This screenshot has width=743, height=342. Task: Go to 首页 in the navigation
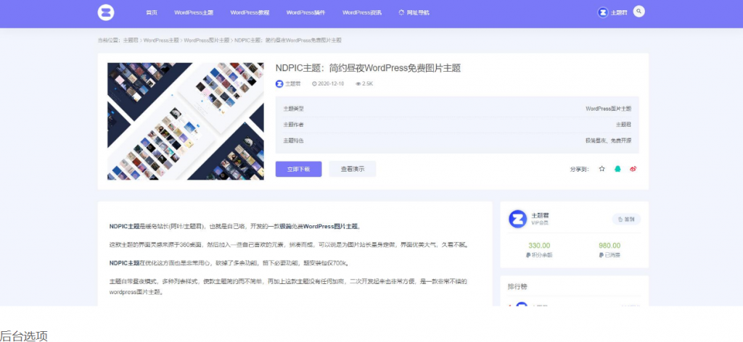(152, 13)
